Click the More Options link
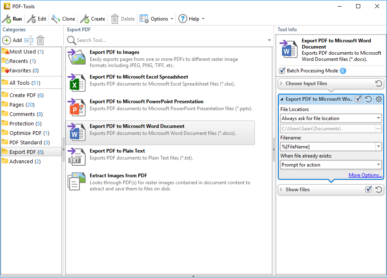 365,175
